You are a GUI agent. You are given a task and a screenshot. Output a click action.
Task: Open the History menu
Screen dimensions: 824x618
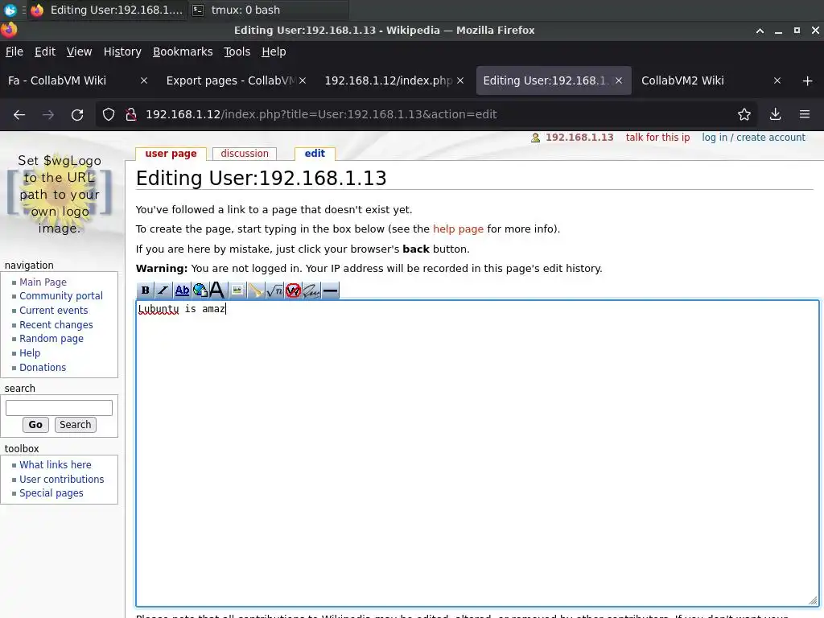pyautogui.click(x=122, y=51)
